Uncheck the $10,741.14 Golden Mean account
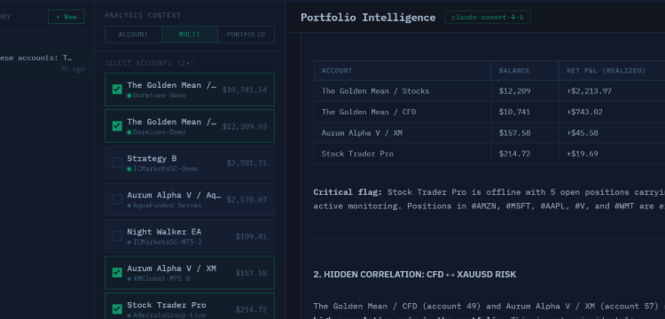 tap(117, 89)
